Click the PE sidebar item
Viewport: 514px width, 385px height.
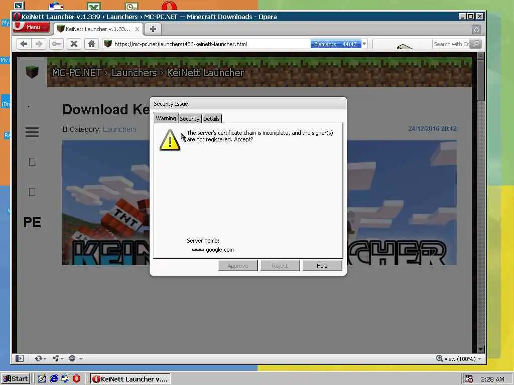coord(32,222)
